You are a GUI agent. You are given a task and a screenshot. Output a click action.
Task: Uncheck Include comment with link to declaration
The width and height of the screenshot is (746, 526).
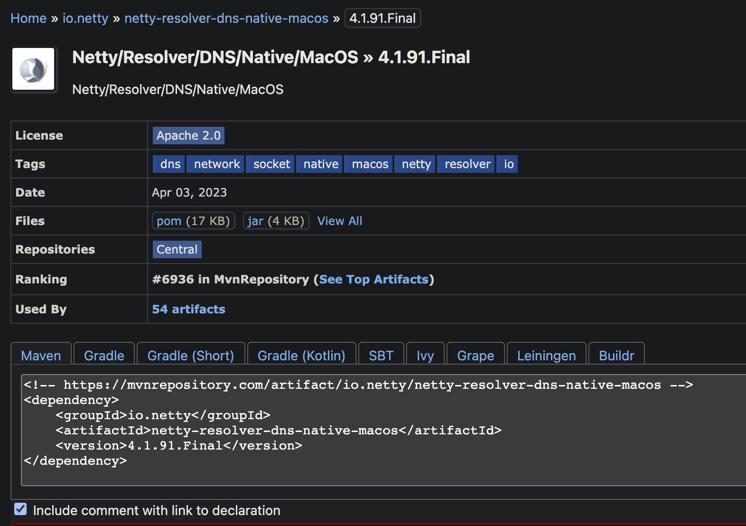(x=20, y=509)
